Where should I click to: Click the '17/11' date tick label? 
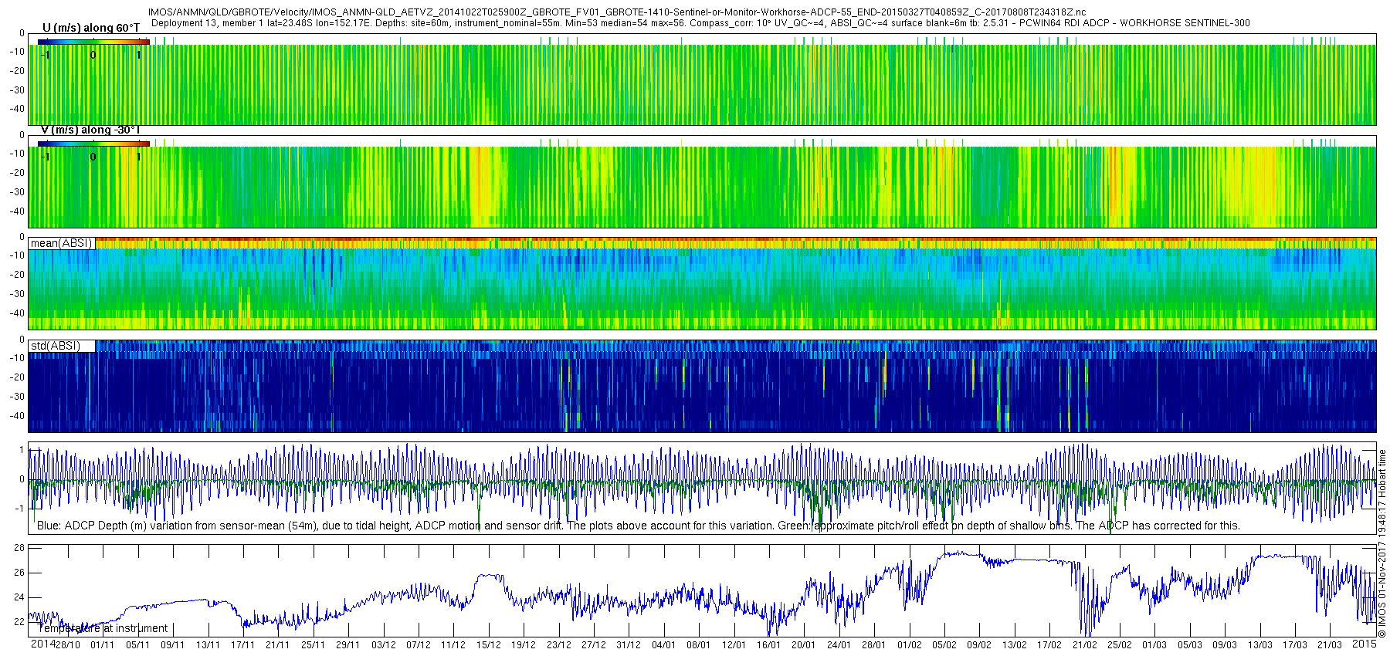242,645
